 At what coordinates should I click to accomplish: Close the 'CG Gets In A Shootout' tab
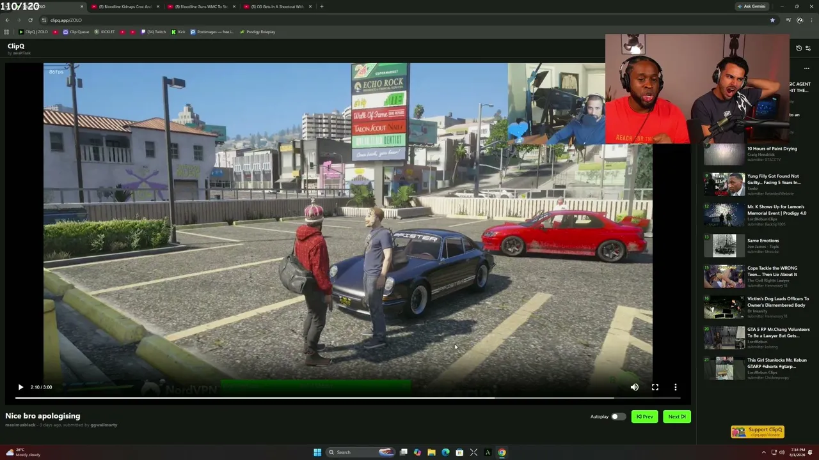[310, 6]
